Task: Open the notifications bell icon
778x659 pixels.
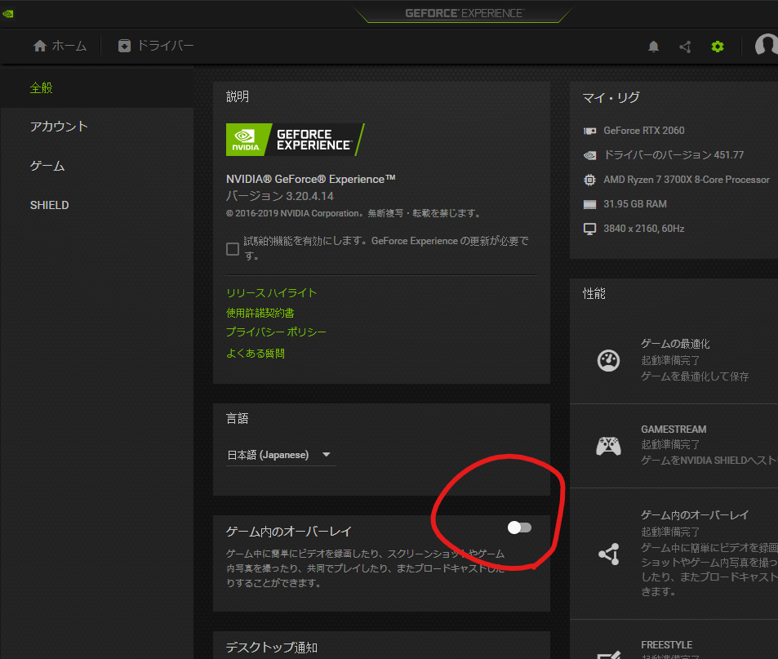Action: click(x=653, y=47)
